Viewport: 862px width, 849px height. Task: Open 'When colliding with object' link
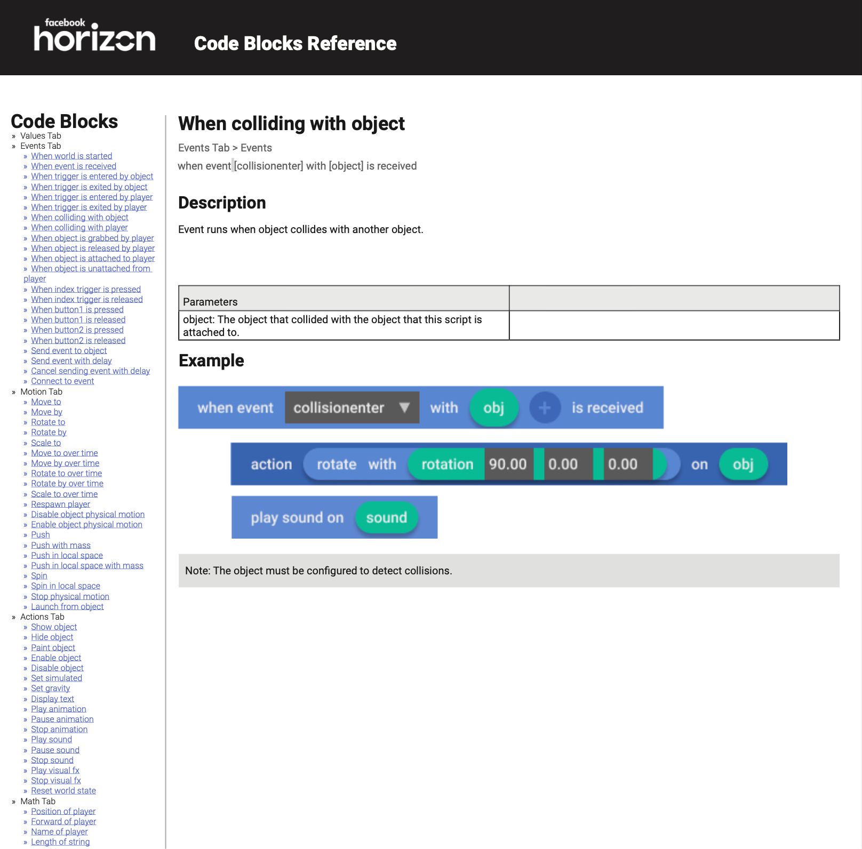tap(79, 217)
